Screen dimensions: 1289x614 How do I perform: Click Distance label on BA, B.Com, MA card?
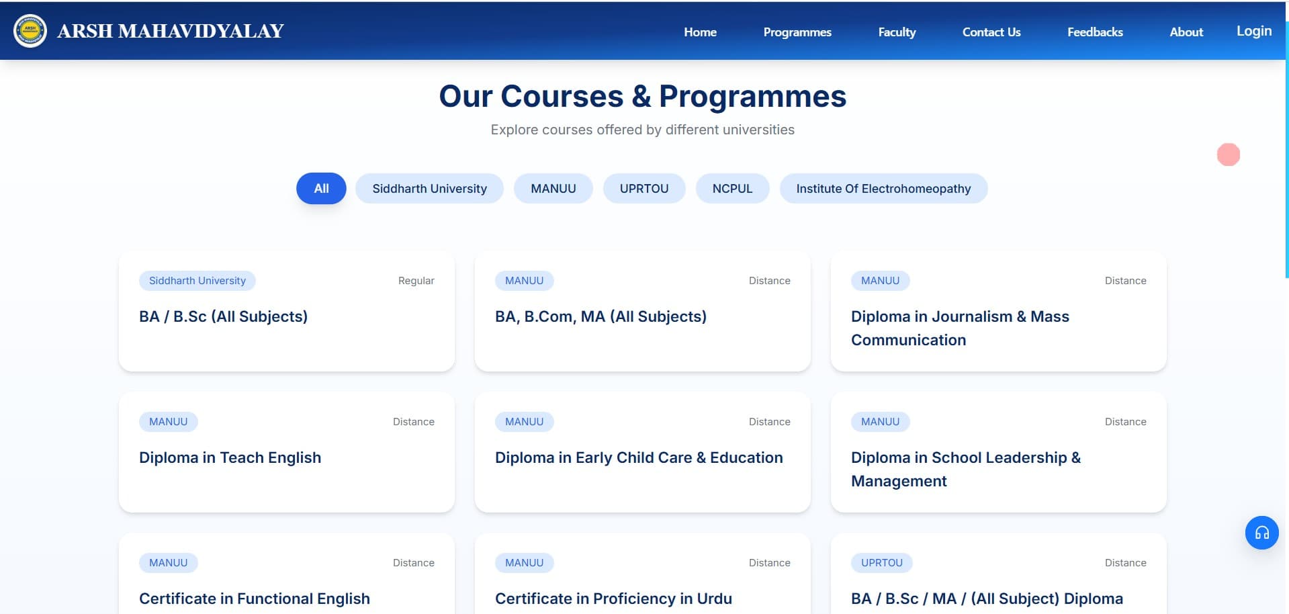coord(769,281)
